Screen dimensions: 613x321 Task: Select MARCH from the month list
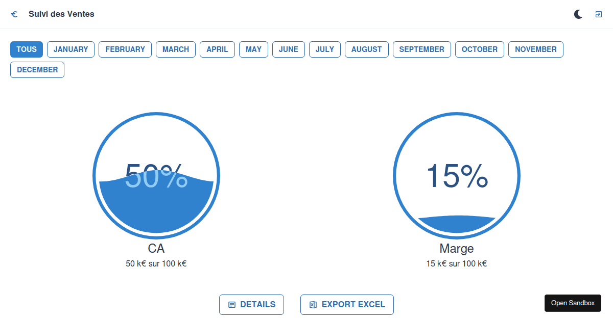175,49
